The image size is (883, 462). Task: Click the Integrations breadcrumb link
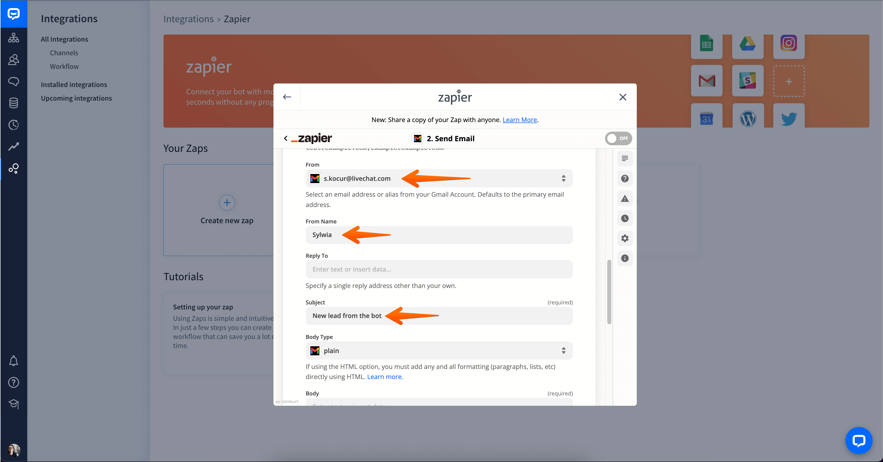click(x=188, y=19)
